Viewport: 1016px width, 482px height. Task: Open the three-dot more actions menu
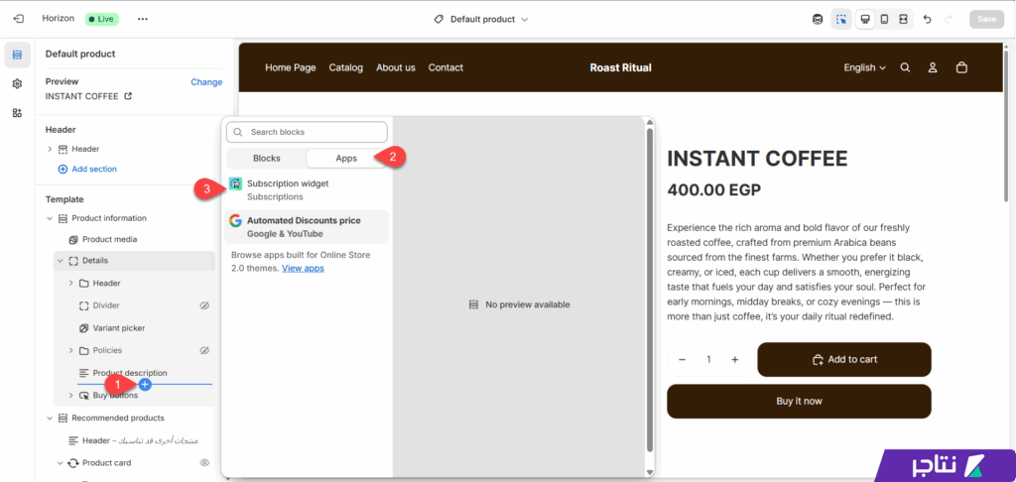point(143,20)
